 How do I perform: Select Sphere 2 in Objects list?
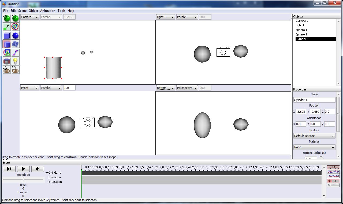click(x=301, y=34)
